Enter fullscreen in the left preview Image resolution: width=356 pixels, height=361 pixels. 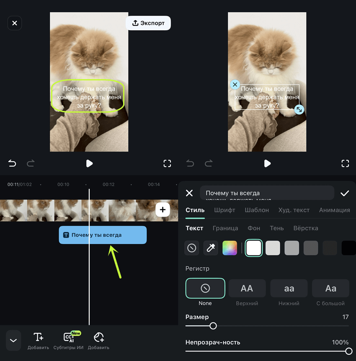tap(167, 163)
